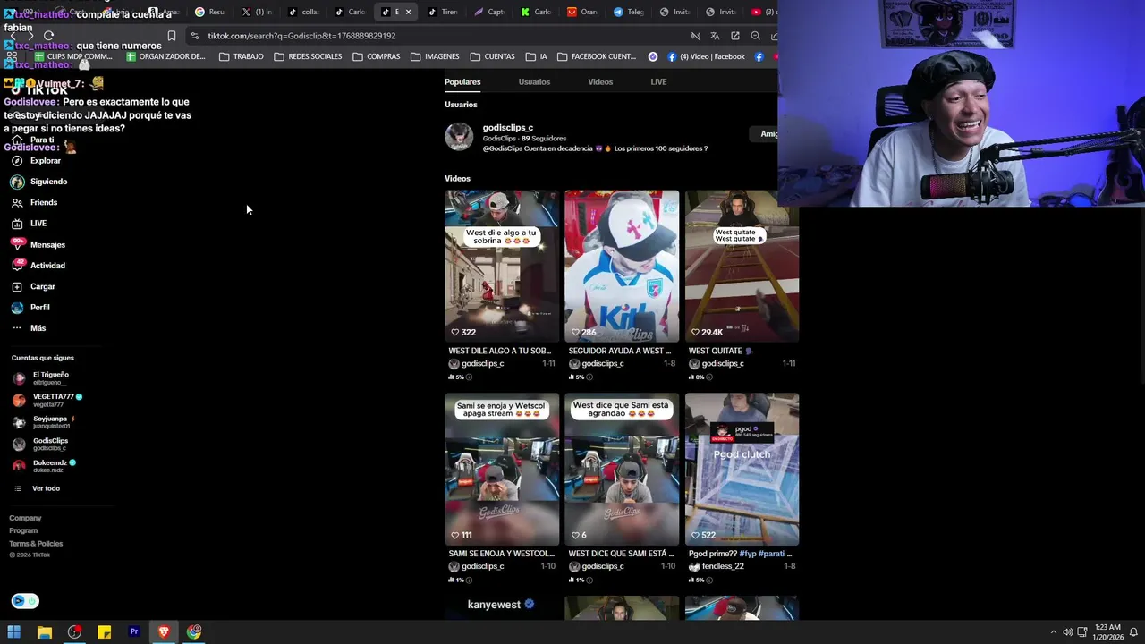Open Brave browser taskbar icon
Screen dimensions: 1145x644
pyautogui.click(x=164, y=631)
